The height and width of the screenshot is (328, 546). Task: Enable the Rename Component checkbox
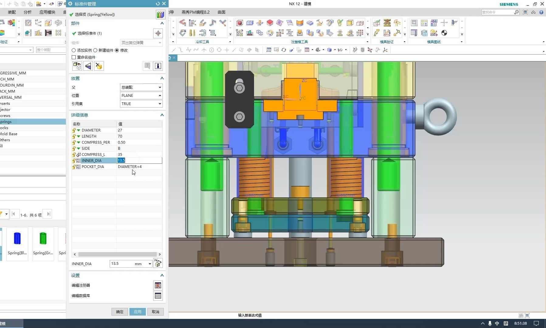74,57
